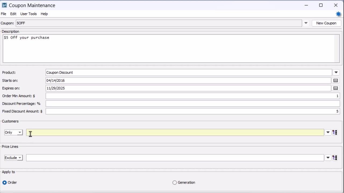Image resolution: width=344 pixels, height=193 pixels.
Task: Click the Description area vertical scrollbar
Action: (337, 49)
